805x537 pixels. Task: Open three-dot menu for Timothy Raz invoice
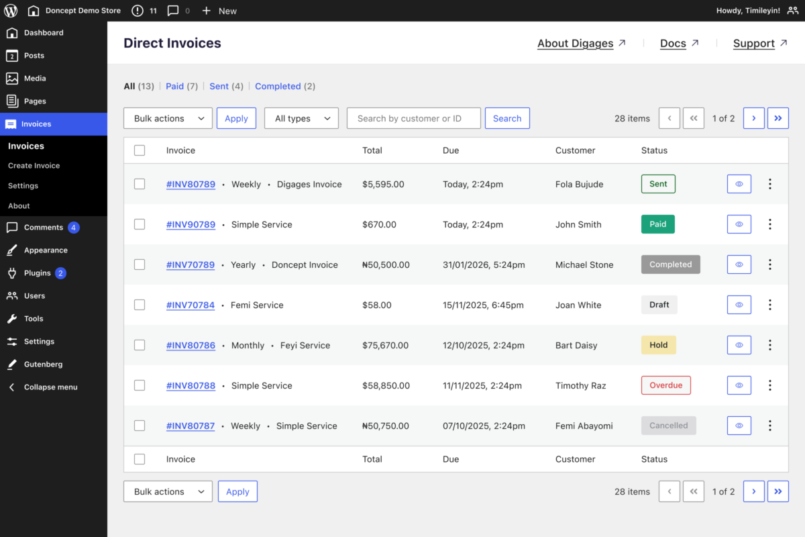(770, 385)
